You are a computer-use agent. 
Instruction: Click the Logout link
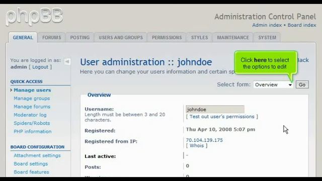[x=40, y=67]
